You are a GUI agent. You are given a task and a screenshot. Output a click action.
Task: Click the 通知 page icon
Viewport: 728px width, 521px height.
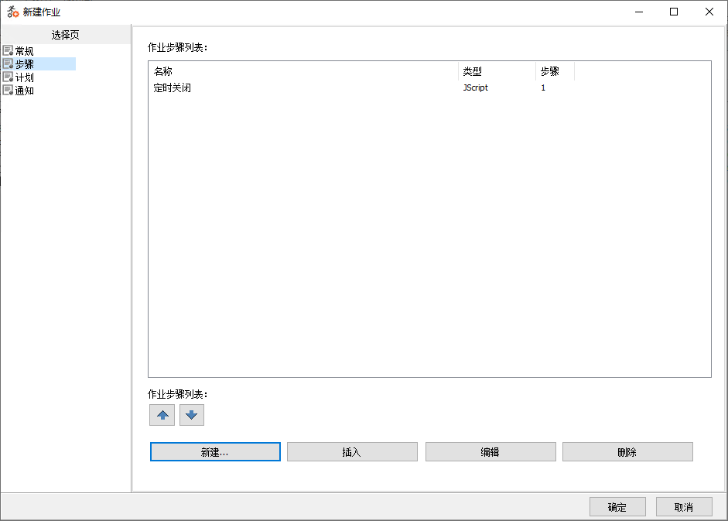[8, 90]
